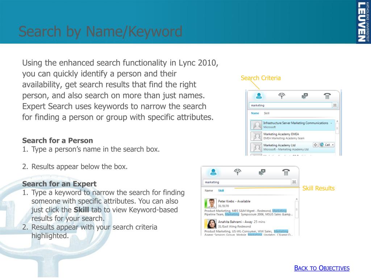This screenshot has width=371, height=278.
Task: Click avatar of Marketing Academy Ltd
Action: click(x=256, y=147)
